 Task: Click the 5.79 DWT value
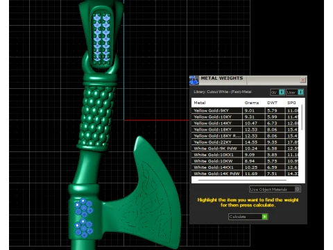point(272,110)
